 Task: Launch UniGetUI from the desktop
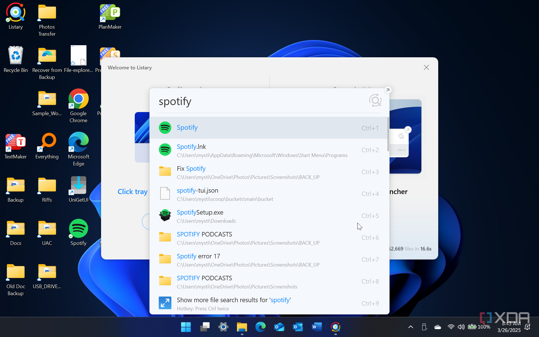click(79, 189)
